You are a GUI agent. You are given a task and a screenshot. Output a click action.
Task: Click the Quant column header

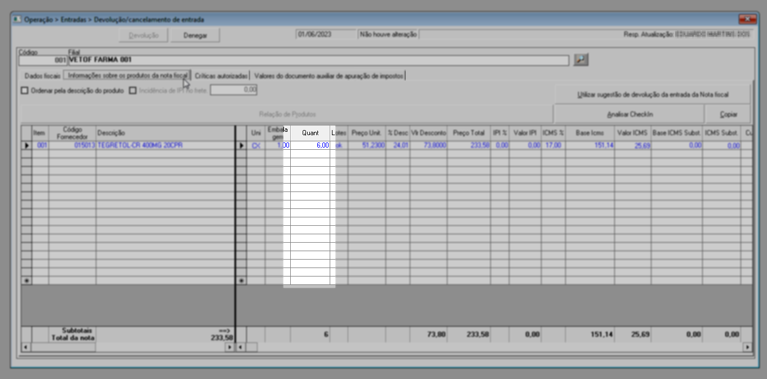tap(310, 133)
